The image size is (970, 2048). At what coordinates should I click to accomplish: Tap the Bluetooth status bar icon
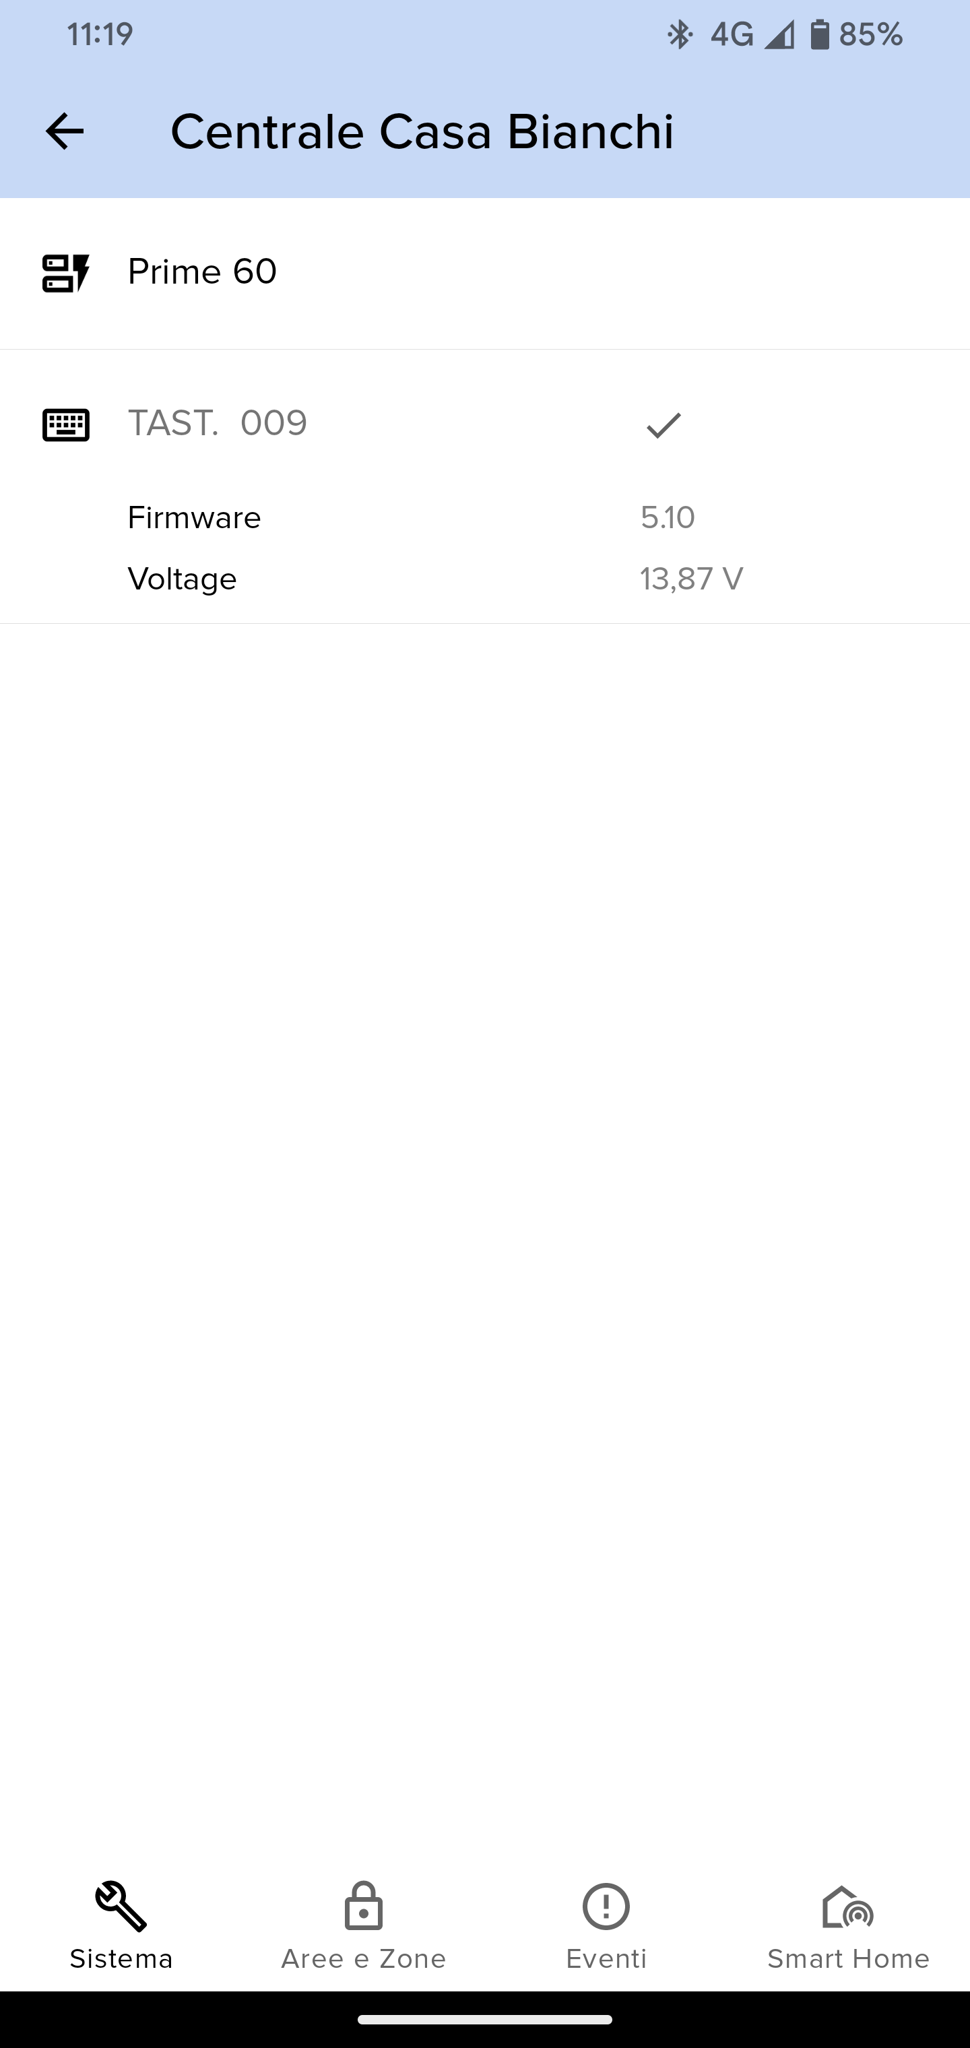[x=679, y=35]
